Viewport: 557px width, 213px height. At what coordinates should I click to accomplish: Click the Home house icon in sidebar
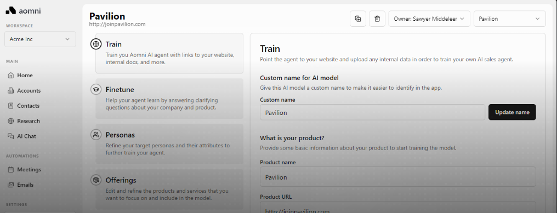[x=10, y=75]
